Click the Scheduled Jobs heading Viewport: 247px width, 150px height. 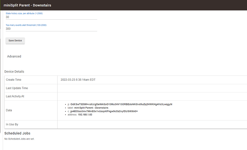click(x=17, y=133)
